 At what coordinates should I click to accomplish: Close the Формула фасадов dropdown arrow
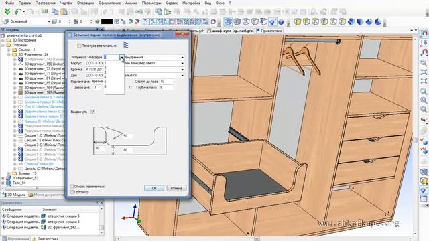(x=122, y=57)
